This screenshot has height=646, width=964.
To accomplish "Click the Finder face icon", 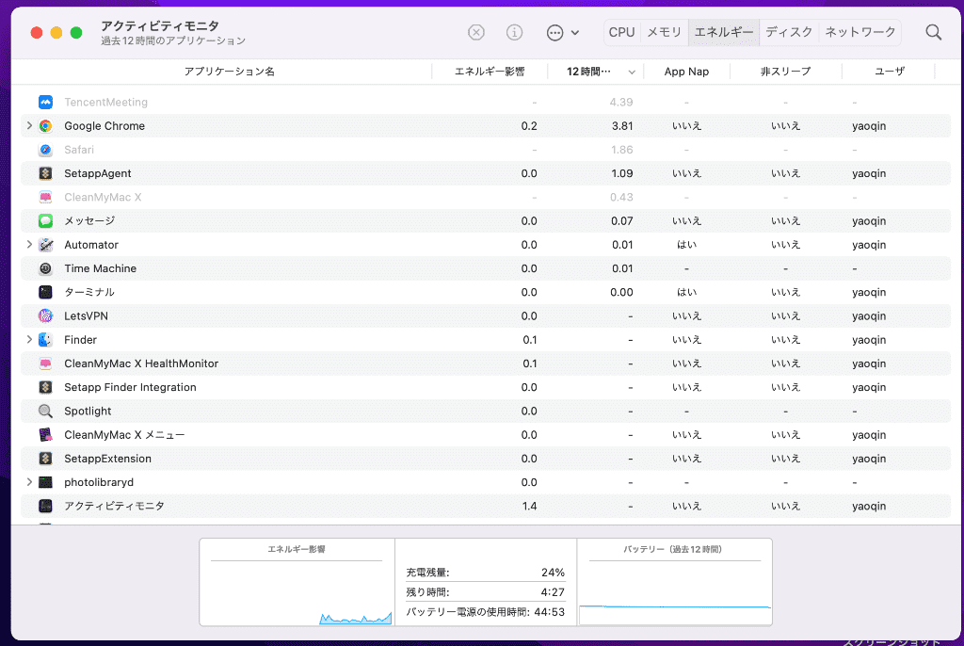I will [45, 340].
